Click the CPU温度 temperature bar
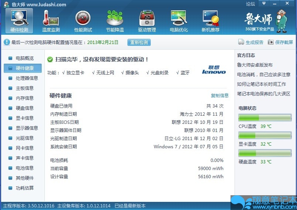This screenshot has width=297, height=210. (x=265, y=118)
